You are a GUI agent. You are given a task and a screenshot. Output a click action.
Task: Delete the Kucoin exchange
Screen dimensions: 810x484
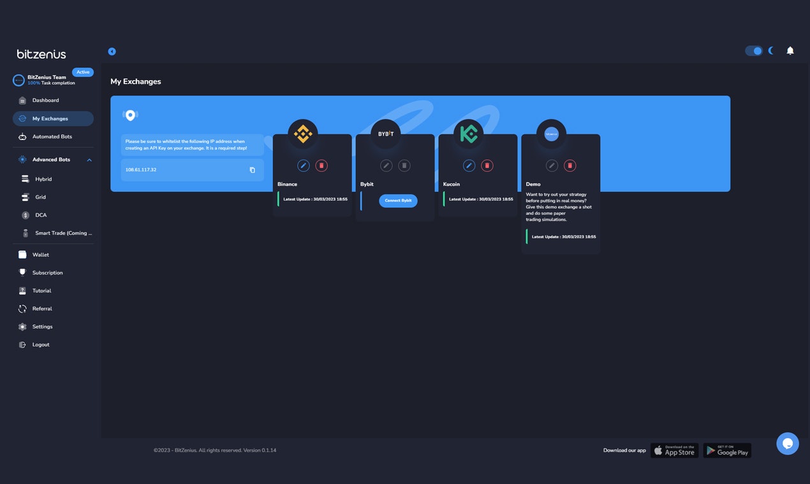487,166
